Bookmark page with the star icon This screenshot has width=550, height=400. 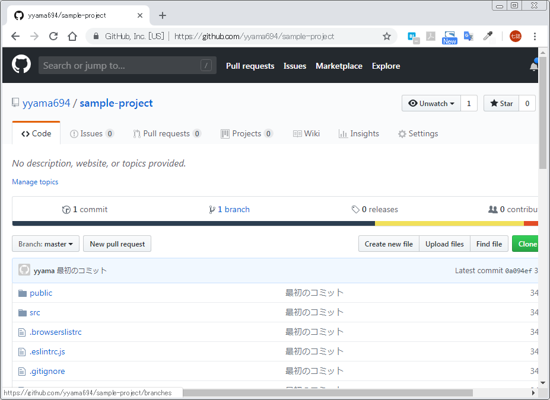[x=387, y=36]
